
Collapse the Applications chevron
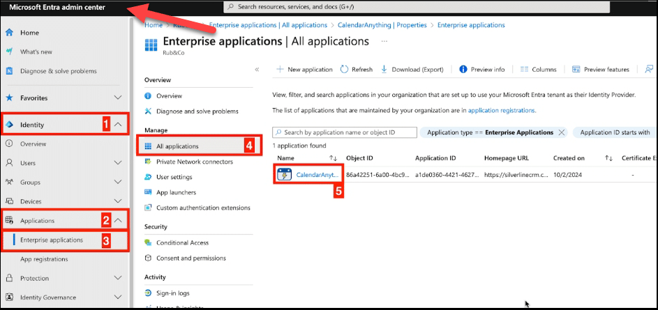(119, 220)
